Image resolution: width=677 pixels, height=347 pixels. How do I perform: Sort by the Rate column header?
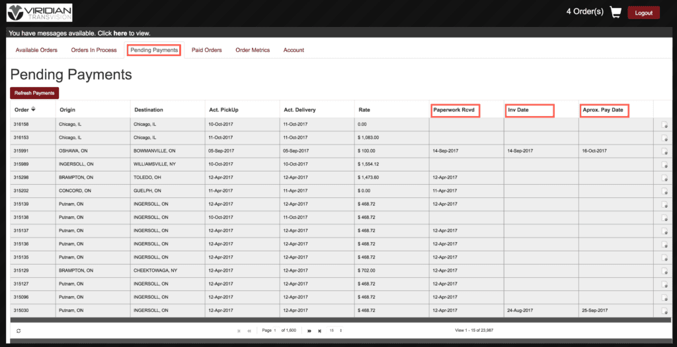pos(364,110)
